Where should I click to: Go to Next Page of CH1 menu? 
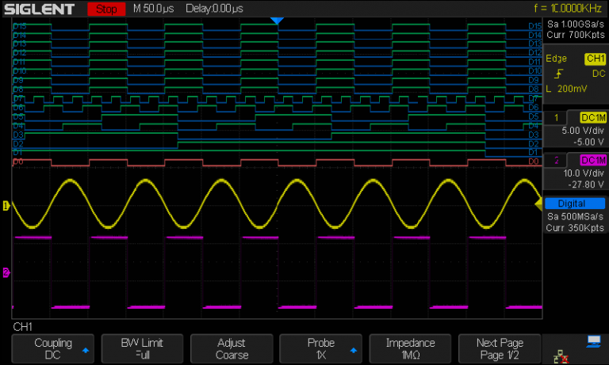tap(499, 348)
